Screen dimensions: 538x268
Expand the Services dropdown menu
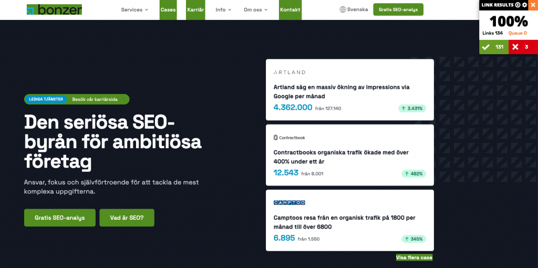click(x=134, y=9)
